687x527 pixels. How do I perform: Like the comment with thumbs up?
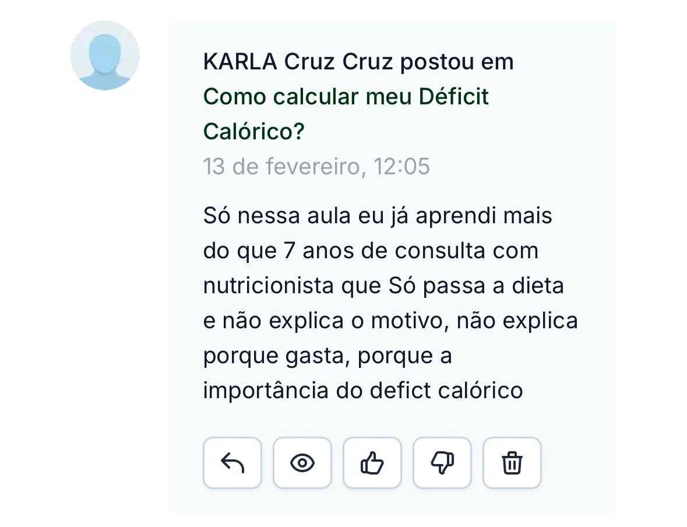pyautogui.click(x=372, y=463)
